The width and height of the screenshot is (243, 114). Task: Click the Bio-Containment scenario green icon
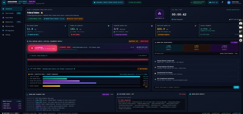pyautogui.click(x=155, y=79)
